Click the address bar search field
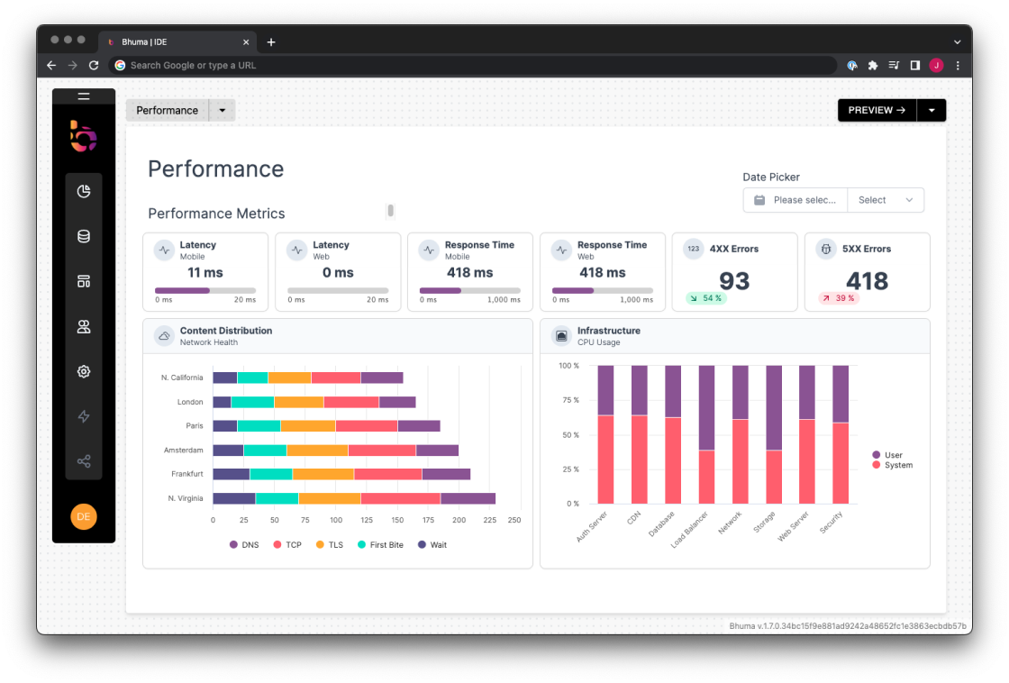Screen dimensions: 1009x683 473,65
